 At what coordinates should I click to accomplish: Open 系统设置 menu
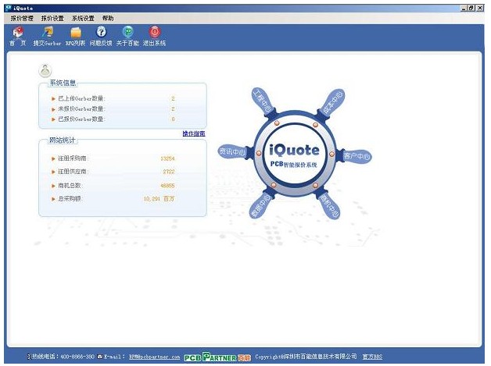tap(83, 19)
